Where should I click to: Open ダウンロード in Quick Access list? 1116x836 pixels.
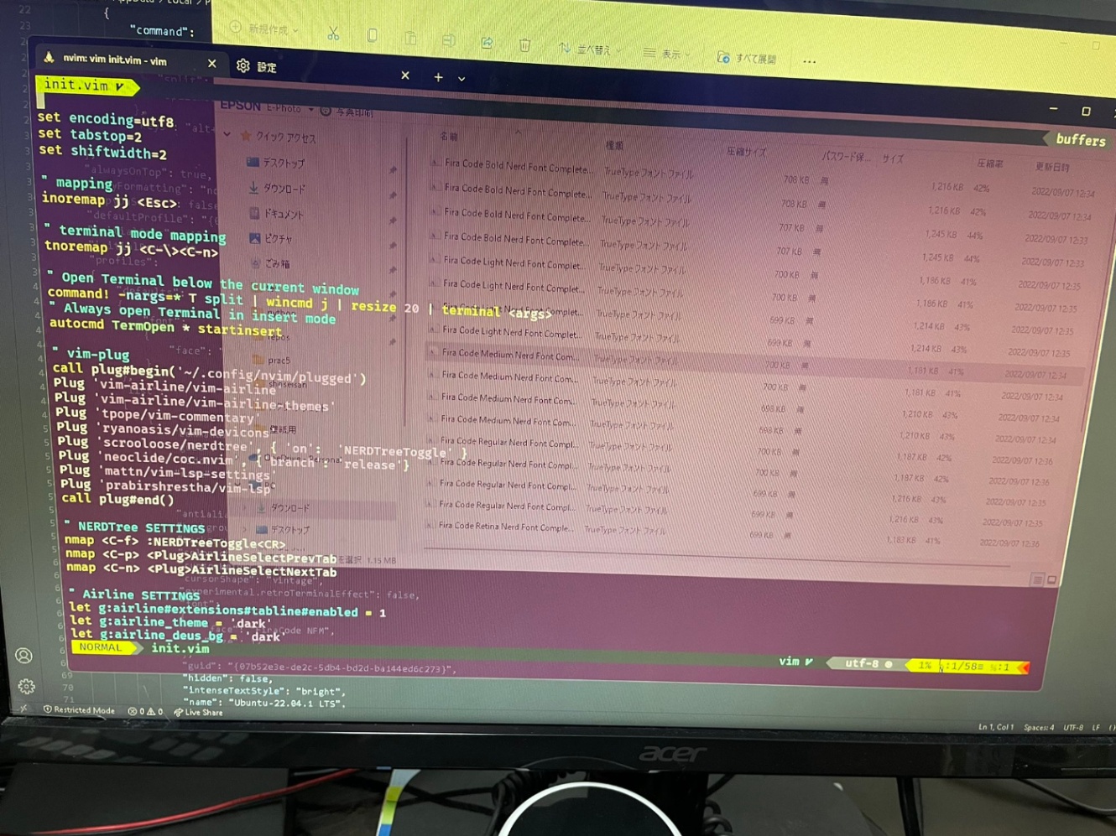pos(278,189)
